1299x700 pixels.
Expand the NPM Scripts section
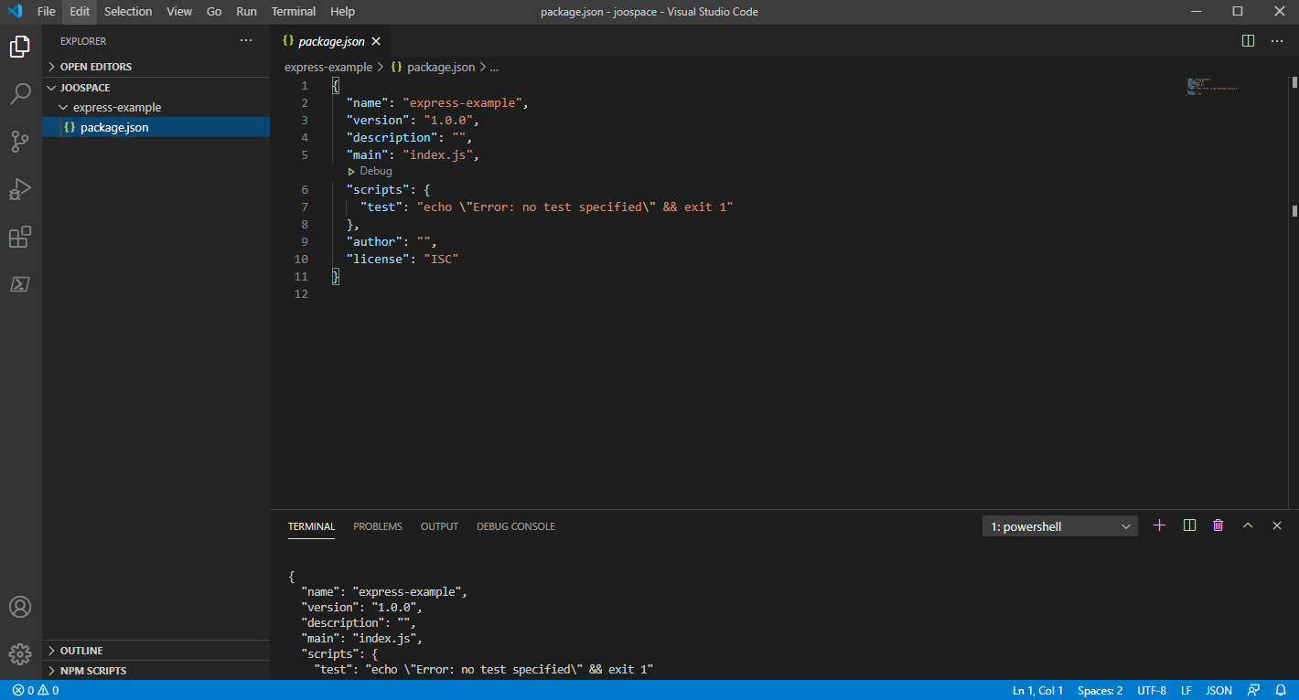156,671
